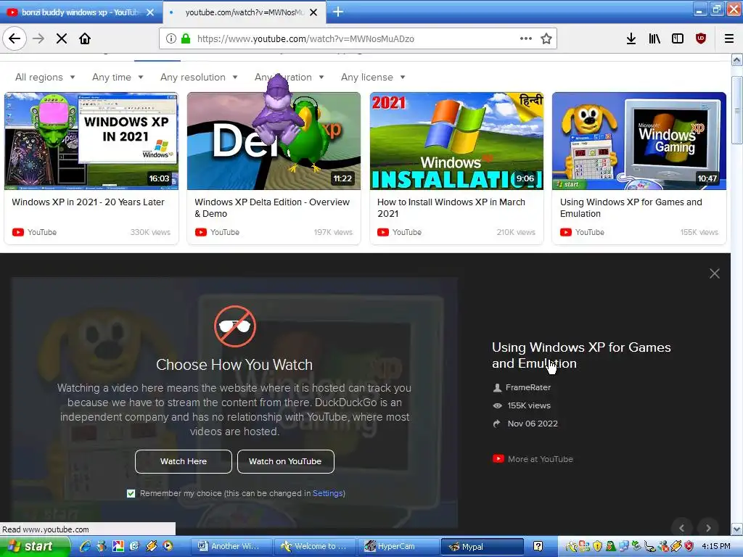Viewport: 743px width, 557px height.
Task: Close the video detail panel with X
Action: pyautogui.click(x=714, y=273)
